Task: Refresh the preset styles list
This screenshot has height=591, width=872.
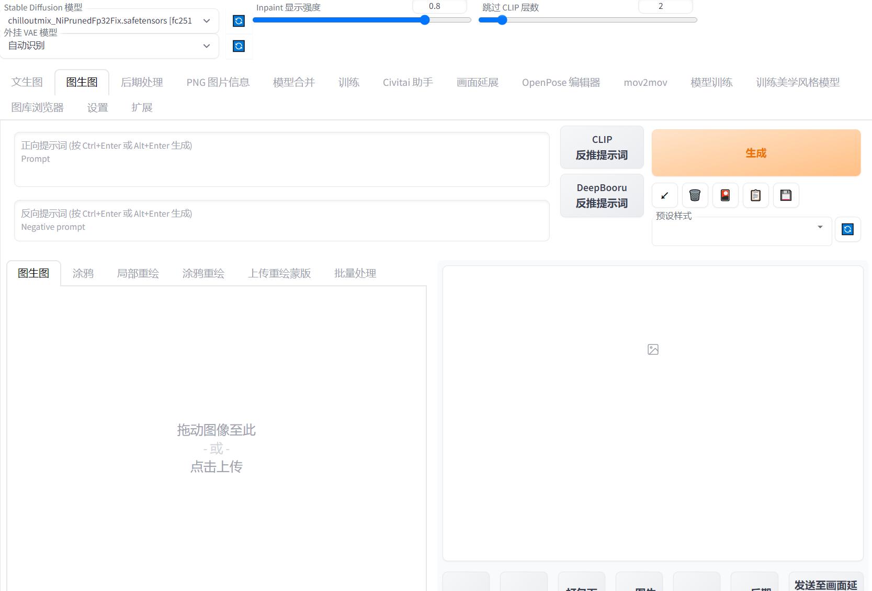Action: [848, 229]
